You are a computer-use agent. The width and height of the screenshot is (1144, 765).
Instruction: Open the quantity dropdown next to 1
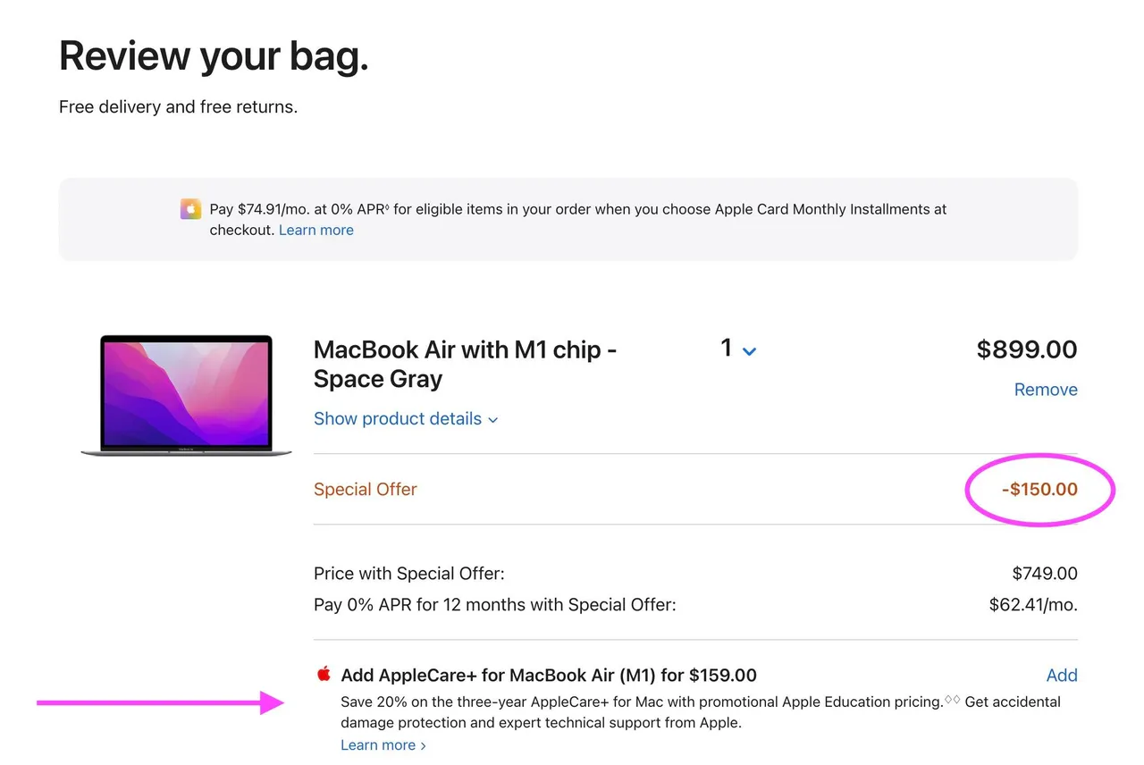point(748,351)
